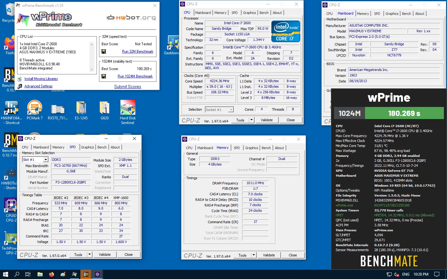
Task: Select the PCMark 7 desktop icon
Action: [34, 110]
